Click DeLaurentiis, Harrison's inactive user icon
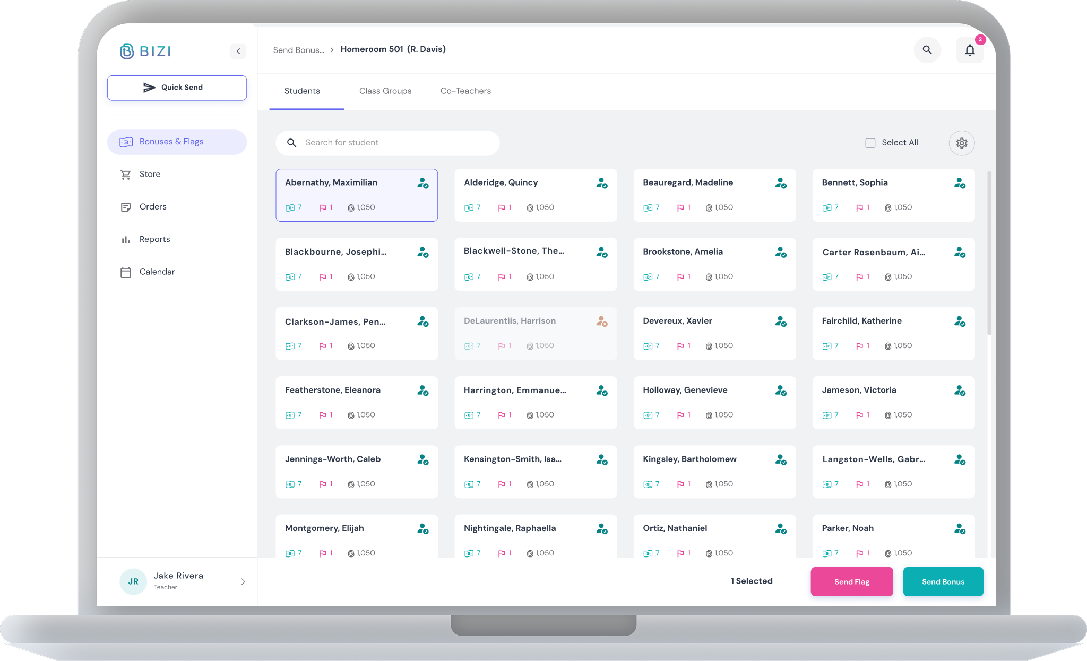Viewport: 1087px width, 661px height. click(x=601, y=321)
